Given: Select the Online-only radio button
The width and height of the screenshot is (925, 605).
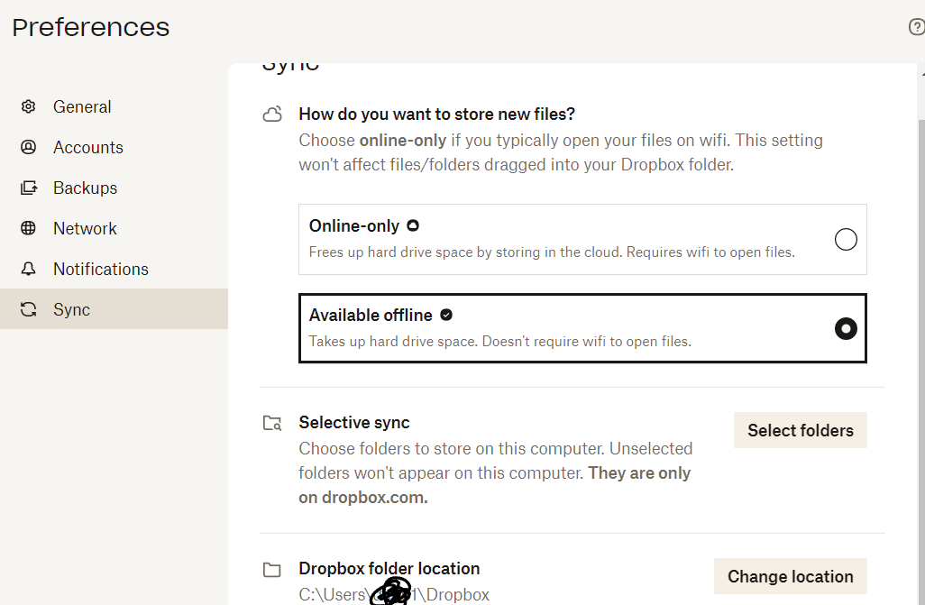Looking at the screenshot, I should [x=846, y=239].
